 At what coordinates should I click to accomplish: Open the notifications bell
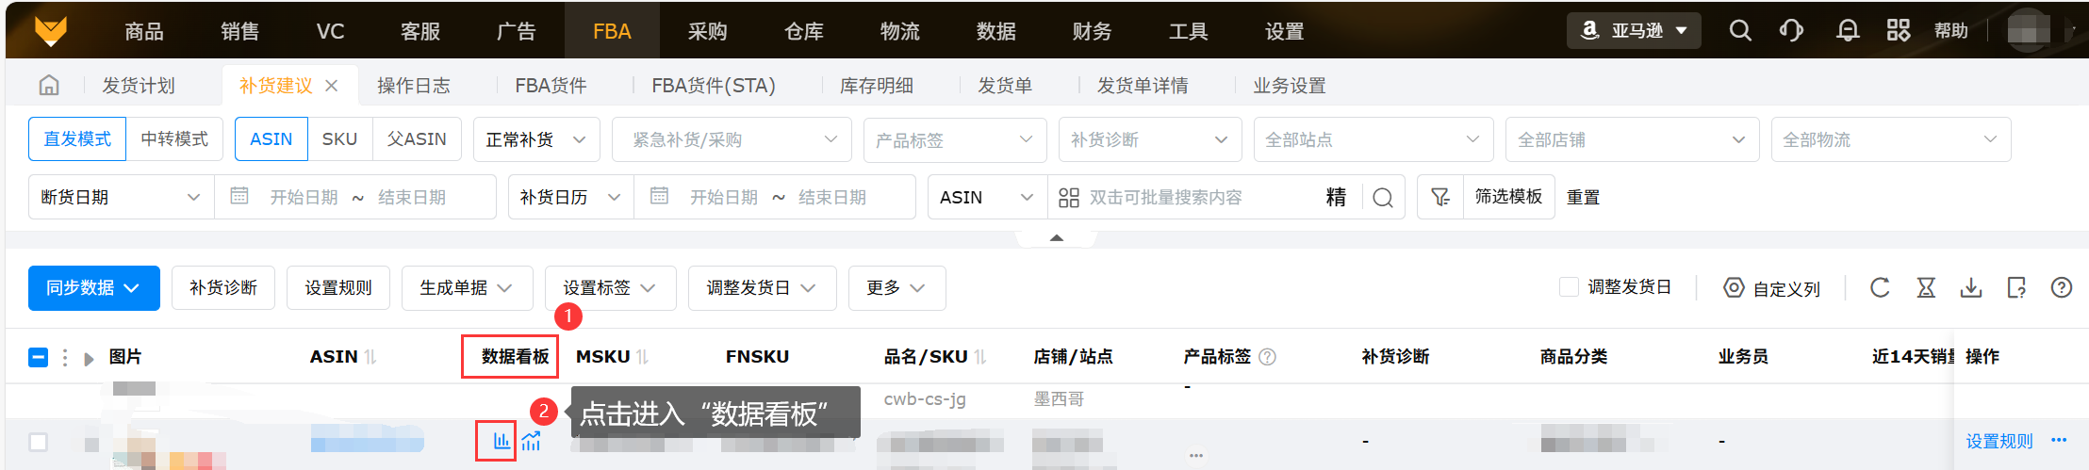click(1848, 30)
